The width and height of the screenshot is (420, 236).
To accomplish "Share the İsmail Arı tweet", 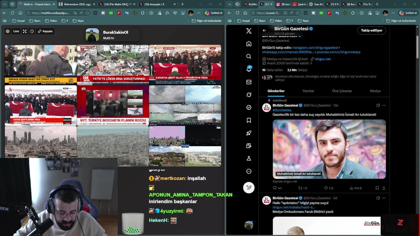I will coord(384,188).
